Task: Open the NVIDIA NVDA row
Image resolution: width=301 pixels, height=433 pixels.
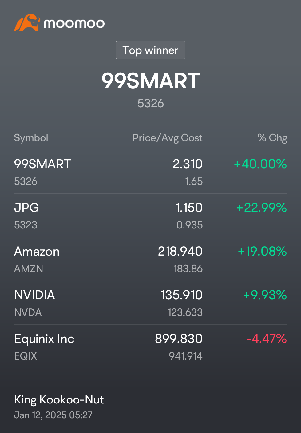Action: pos(151,303)
